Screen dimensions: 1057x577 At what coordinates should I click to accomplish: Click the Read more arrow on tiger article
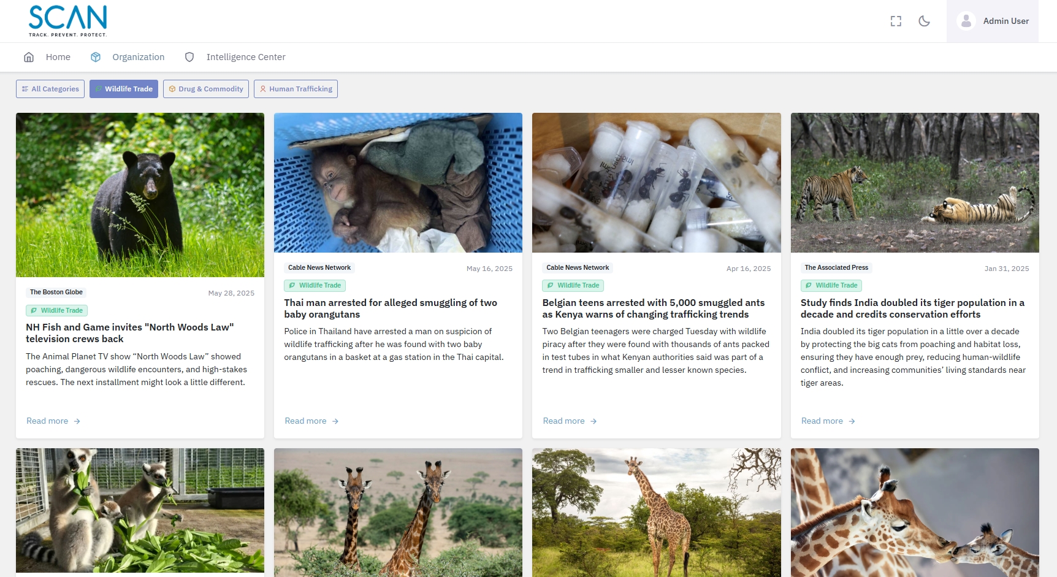(x=852, y=421)
